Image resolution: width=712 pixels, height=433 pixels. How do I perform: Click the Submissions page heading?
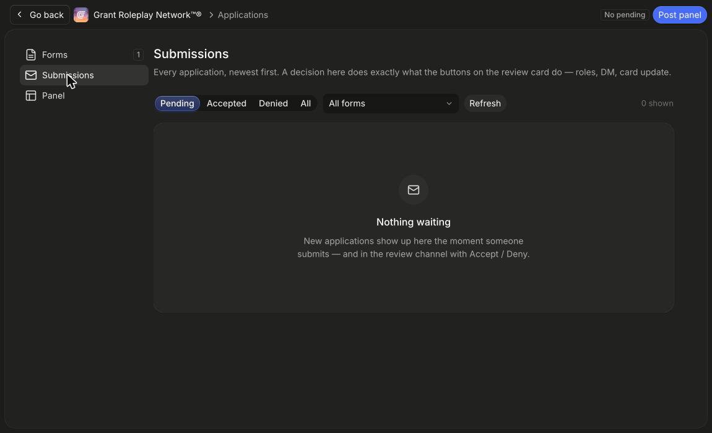tap(191, 54)
